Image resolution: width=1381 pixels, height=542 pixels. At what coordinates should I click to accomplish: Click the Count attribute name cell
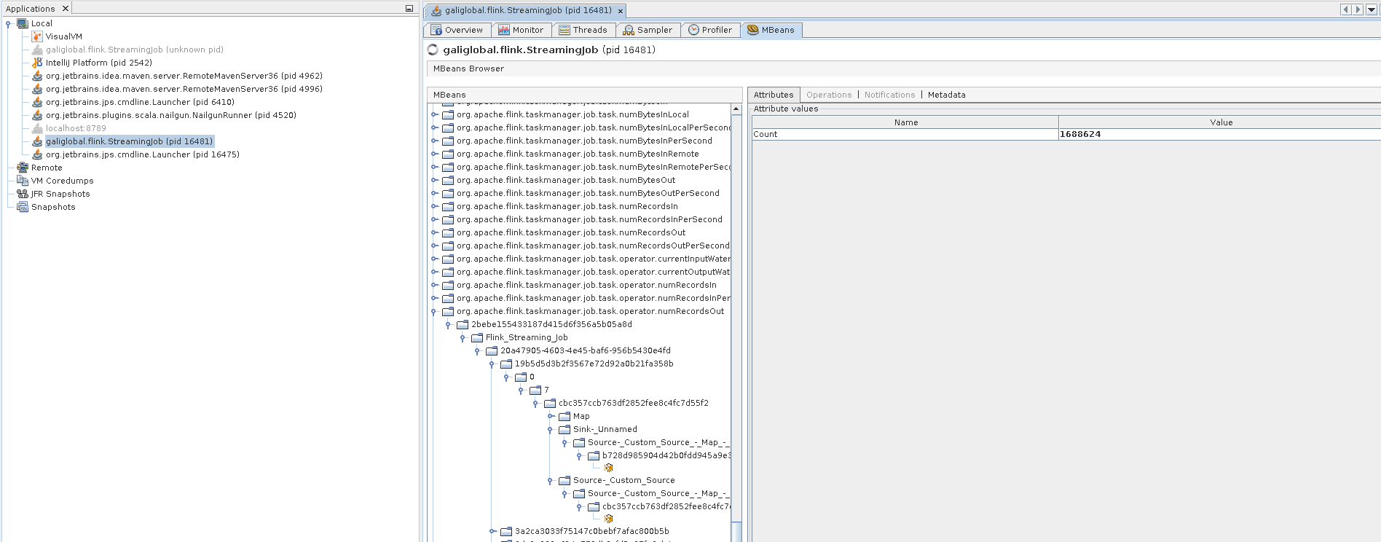click(x=905, y=134)
